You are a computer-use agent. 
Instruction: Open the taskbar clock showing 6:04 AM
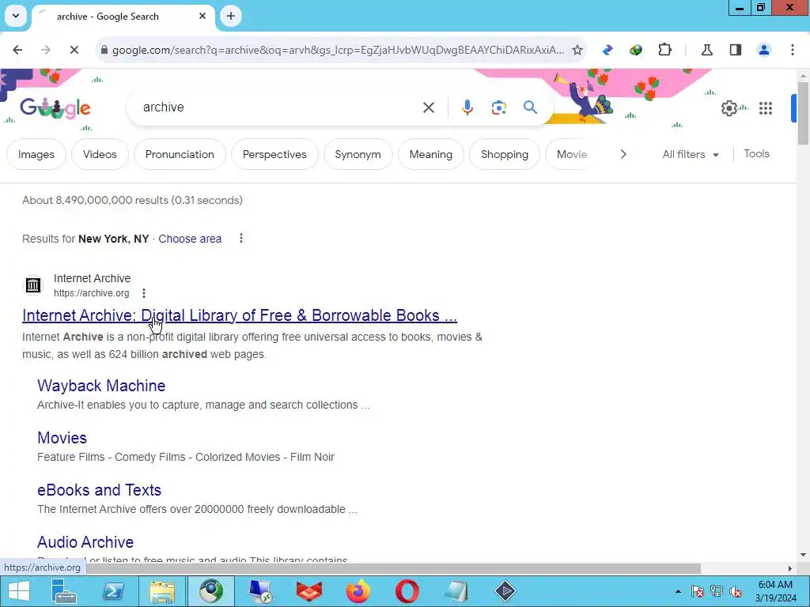click(775, 591)
